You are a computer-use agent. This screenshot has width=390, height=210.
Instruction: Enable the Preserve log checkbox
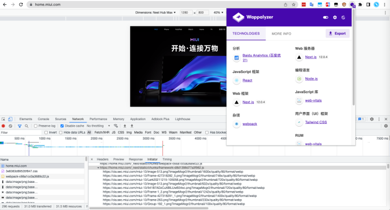[x=36, y=126]
